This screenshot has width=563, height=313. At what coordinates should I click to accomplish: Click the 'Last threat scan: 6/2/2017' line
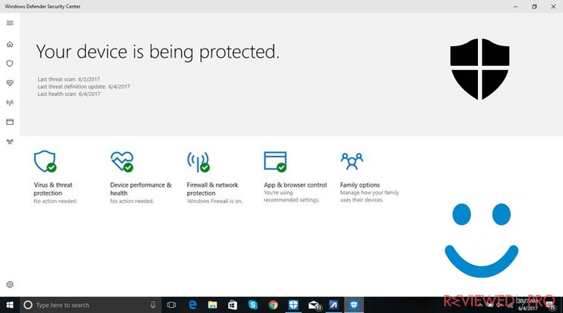(69, 79)
